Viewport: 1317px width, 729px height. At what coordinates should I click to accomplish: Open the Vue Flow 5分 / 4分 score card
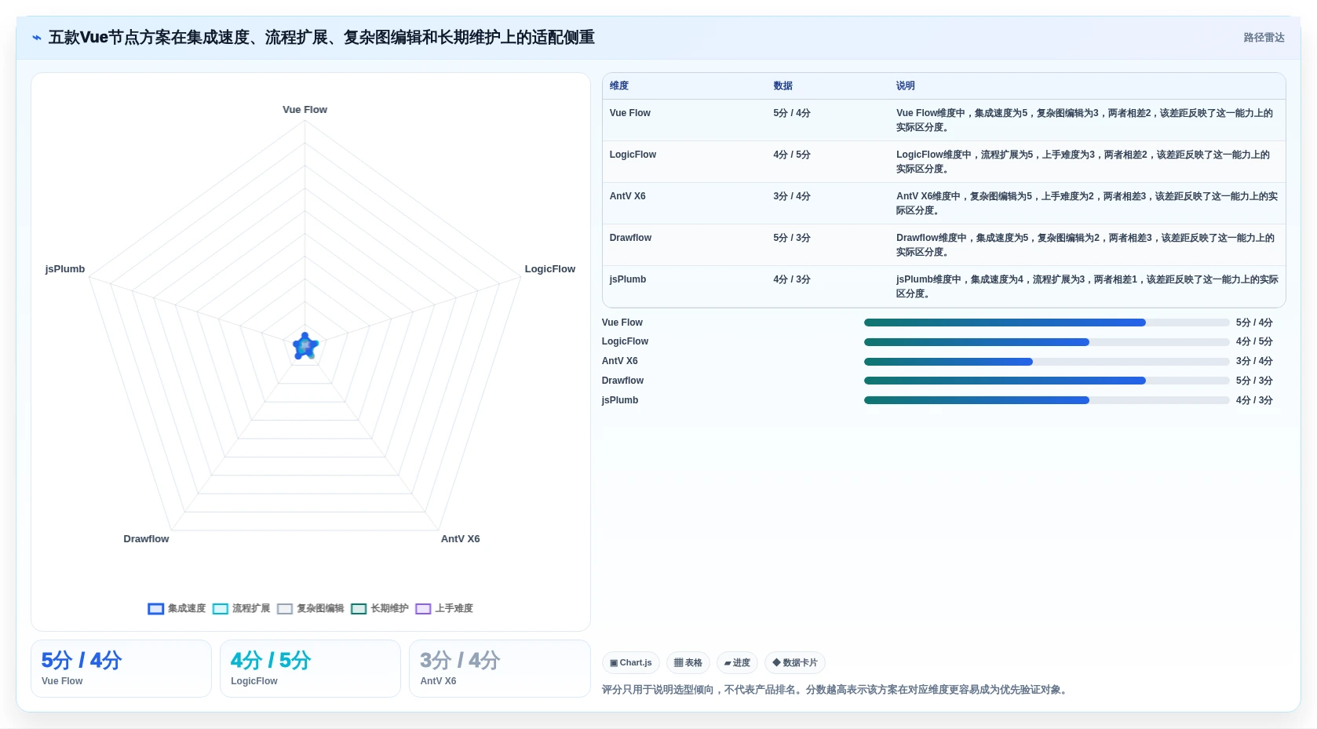[121, 669]
